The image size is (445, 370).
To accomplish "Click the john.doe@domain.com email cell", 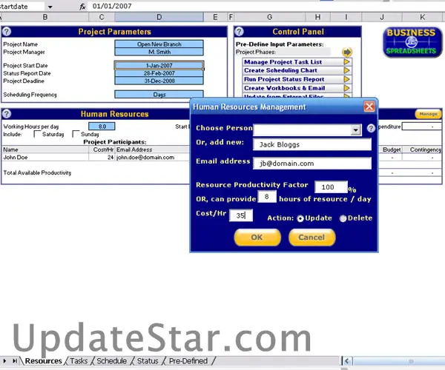I will point(152,158).
